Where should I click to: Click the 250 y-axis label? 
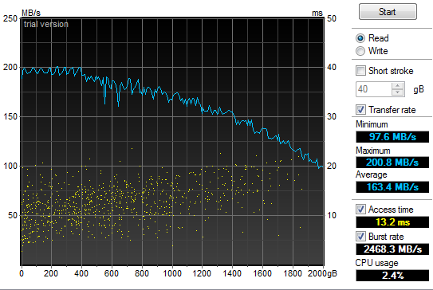pos(10,19)
